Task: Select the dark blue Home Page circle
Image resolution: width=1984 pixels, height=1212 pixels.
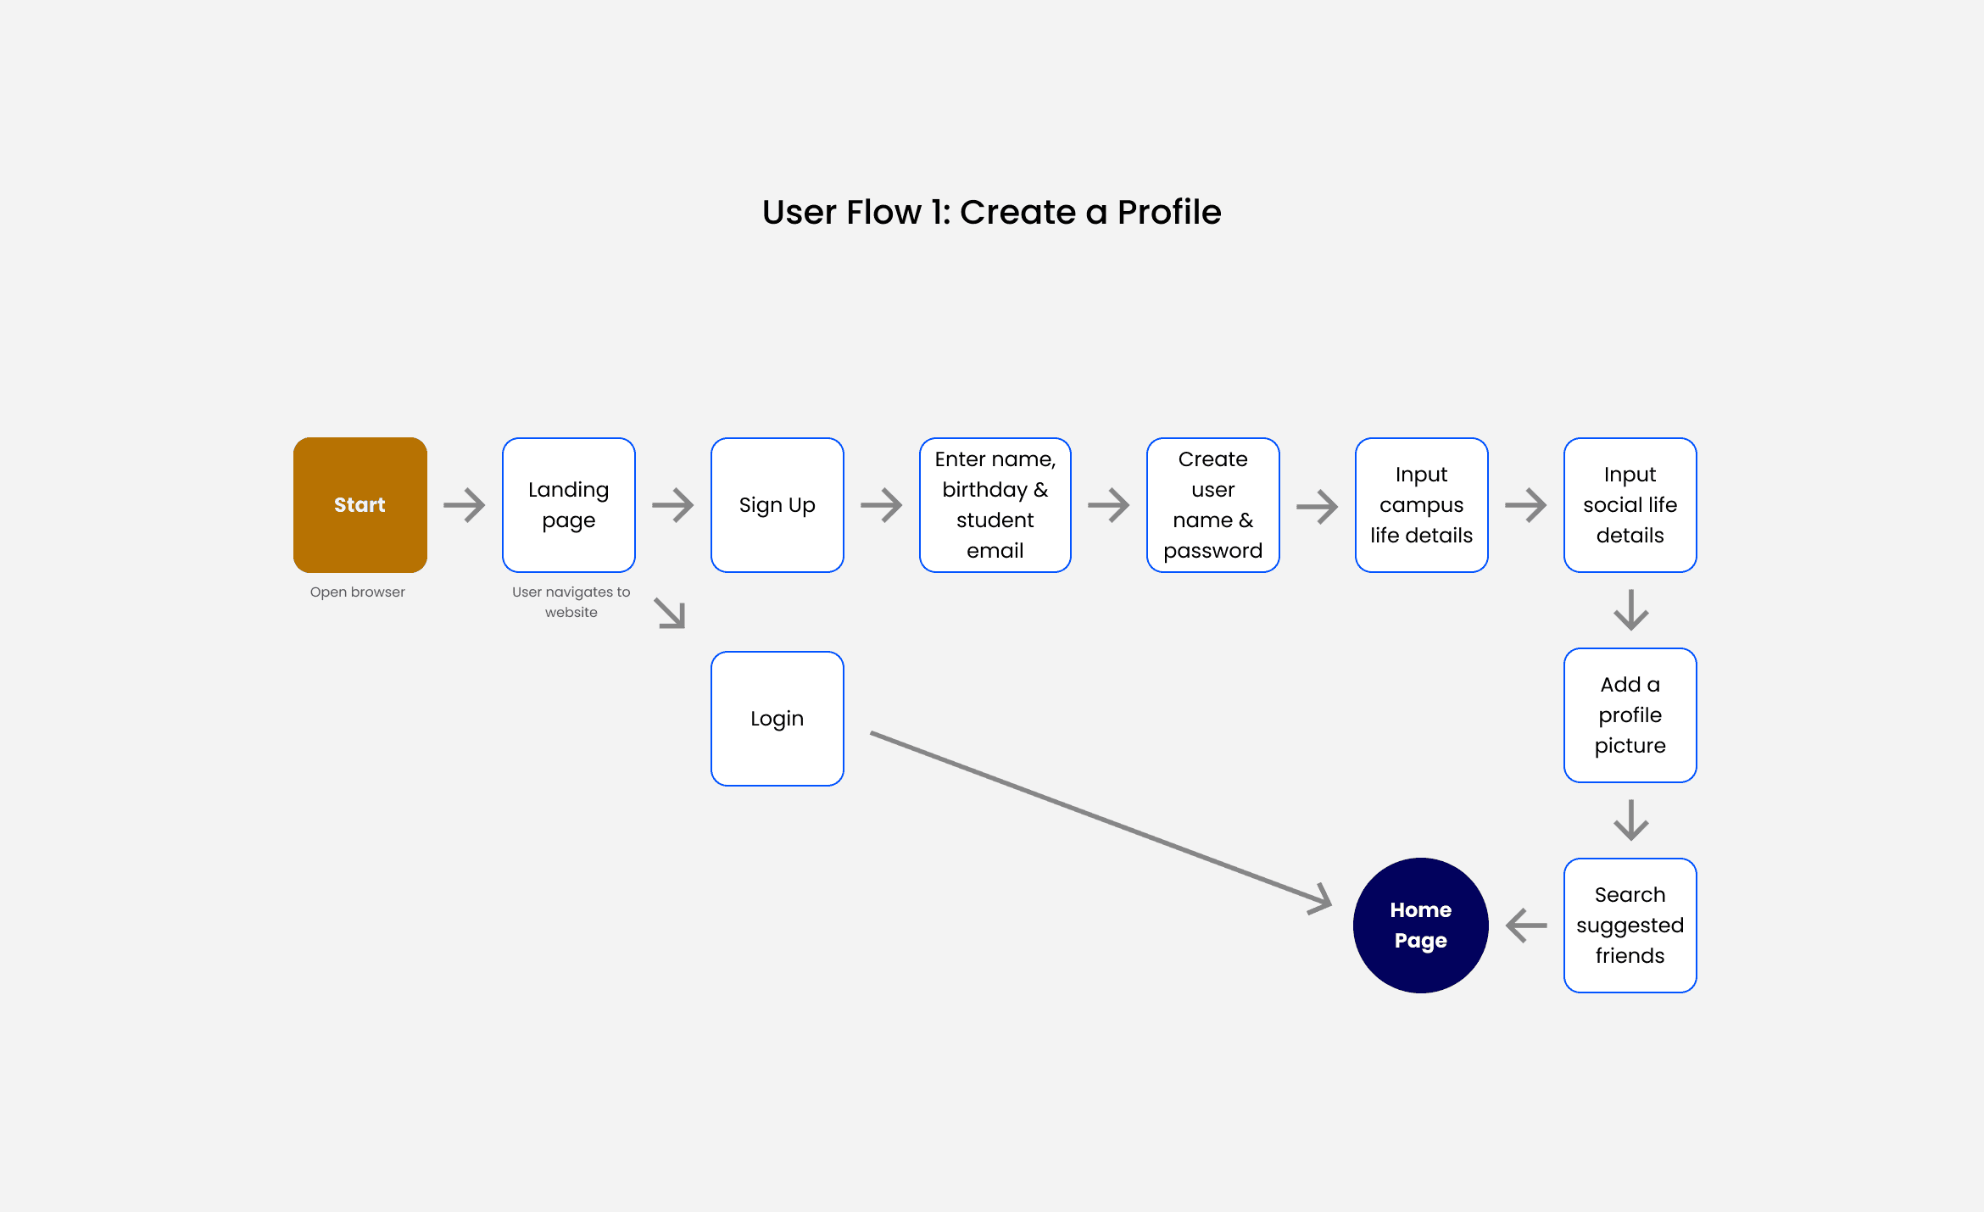Action: (x=1421, y=926)
